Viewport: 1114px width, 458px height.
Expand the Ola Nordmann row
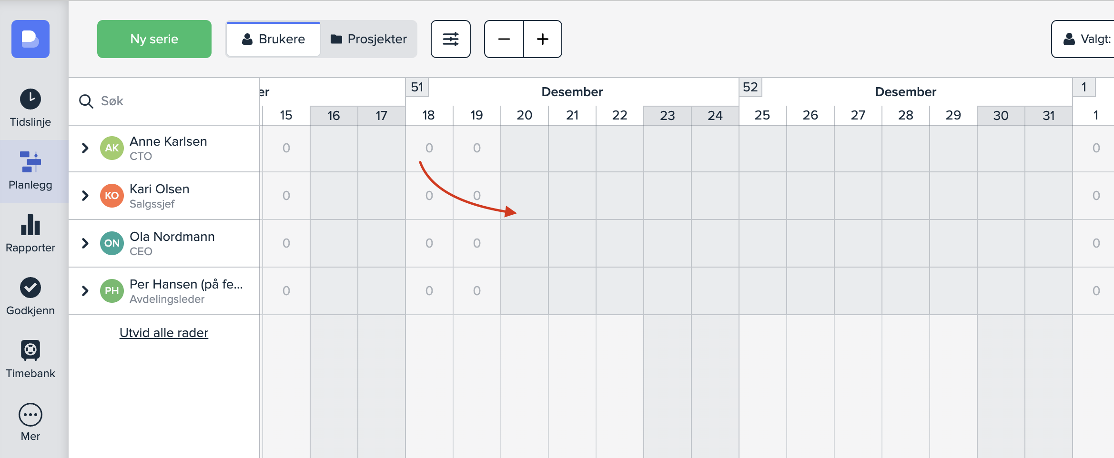pyautogui.click(x=85, y=243)
